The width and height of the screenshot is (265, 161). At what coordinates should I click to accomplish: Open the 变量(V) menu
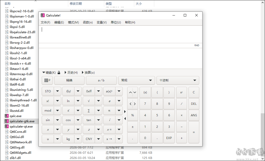click(x=101, y=22)
